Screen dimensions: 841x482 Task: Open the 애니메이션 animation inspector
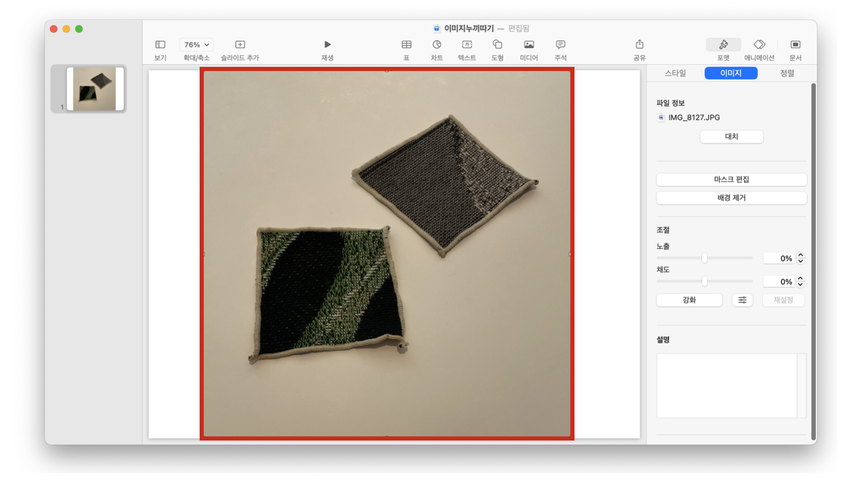pos(760,45)
